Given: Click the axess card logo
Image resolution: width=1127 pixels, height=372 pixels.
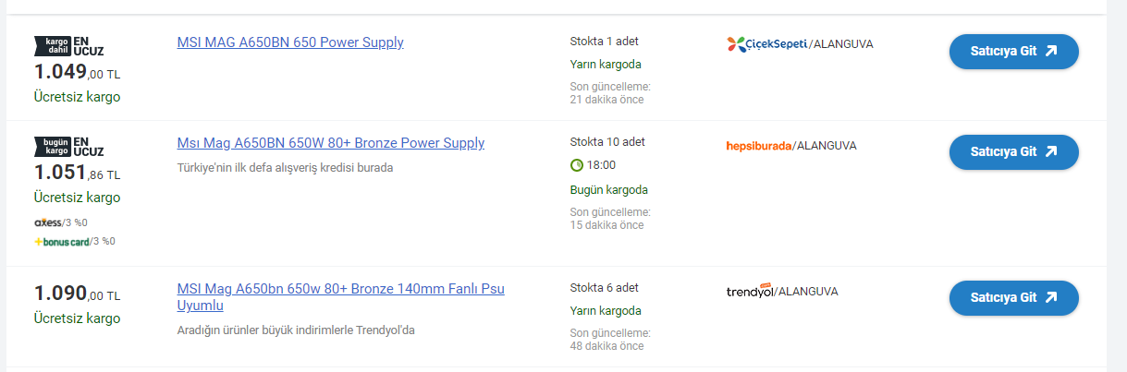Looking at the screenshot, I should (x=48, y=222).
